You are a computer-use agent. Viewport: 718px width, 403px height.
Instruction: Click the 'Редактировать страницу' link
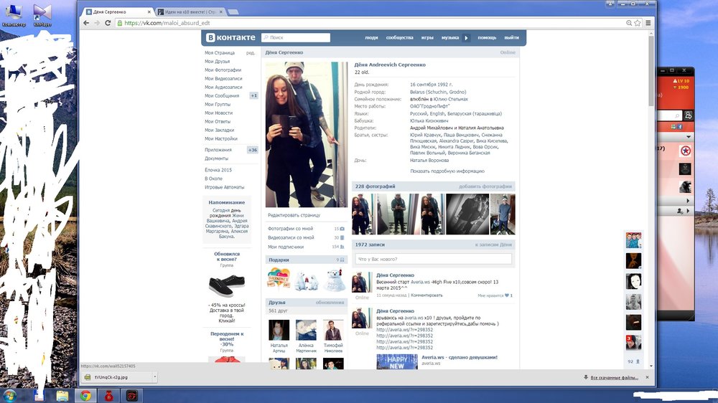(x=294, y=215)
